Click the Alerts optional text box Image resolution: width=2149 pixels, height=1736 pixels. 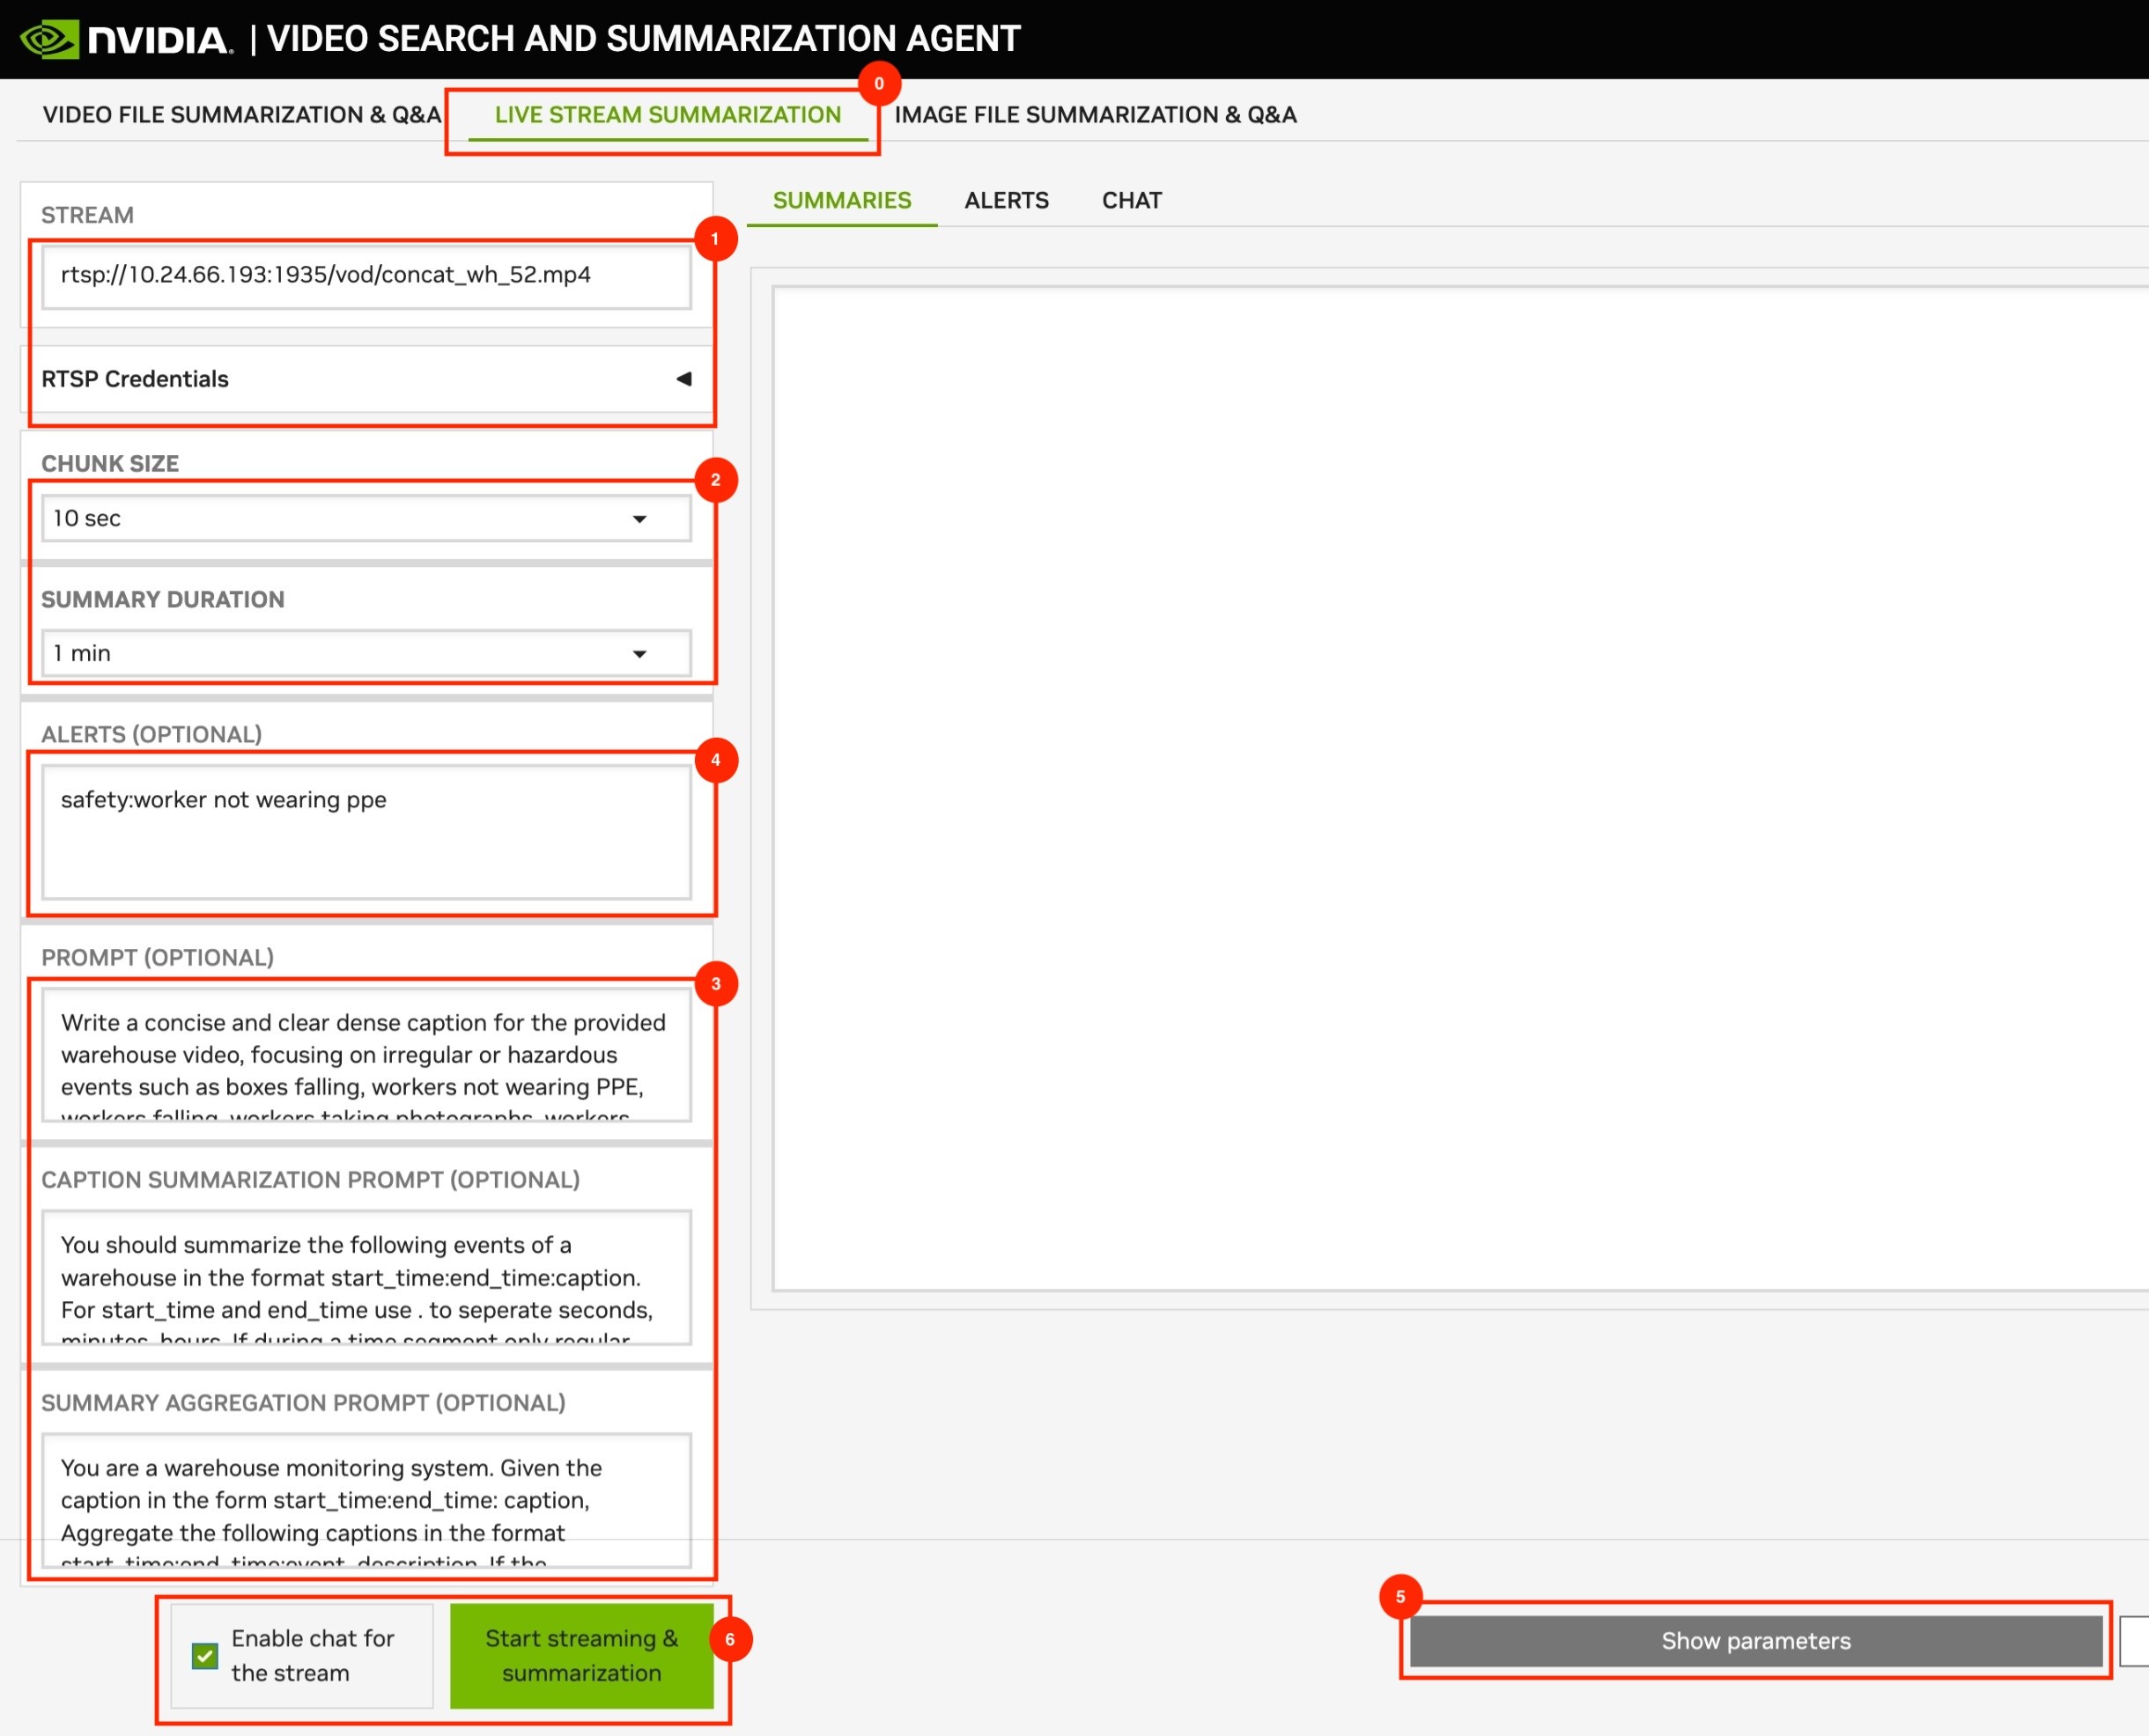point(366,832)
